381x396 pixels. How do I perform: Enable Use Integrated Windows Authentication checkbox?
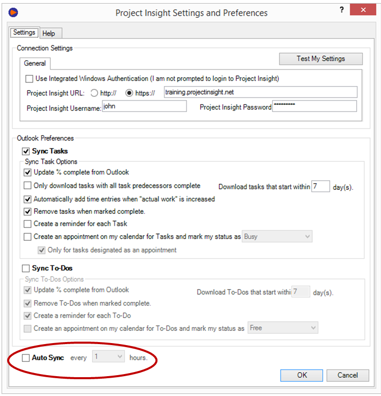click(x=29, y=79)
